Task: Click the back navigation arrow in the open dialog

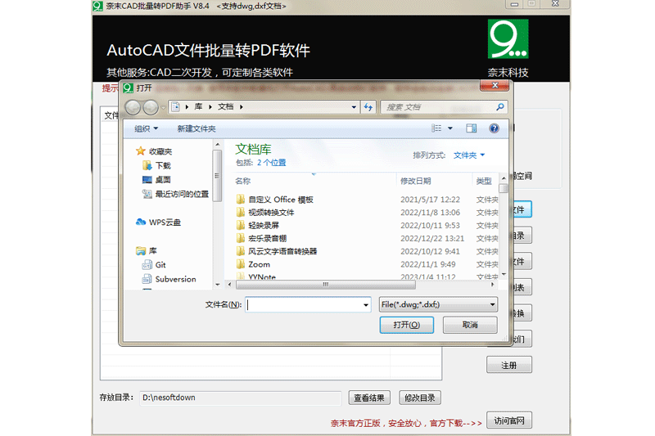Action: [x=133, y=107]
